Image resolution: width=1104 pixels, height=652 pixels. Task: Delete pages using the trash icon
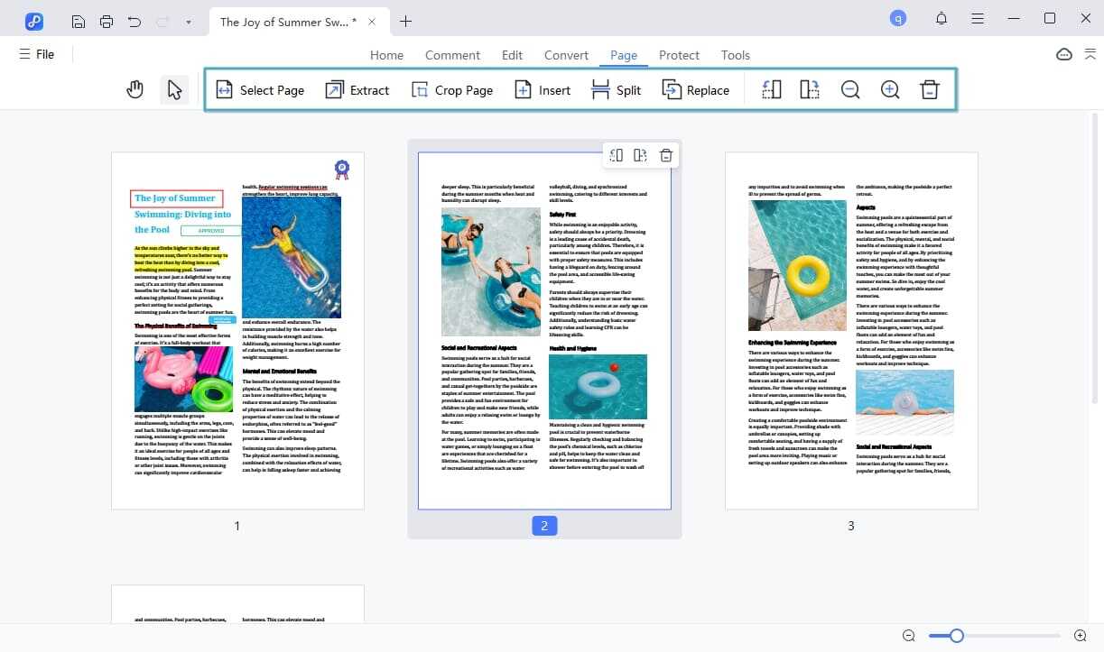(x=930, y=89)
